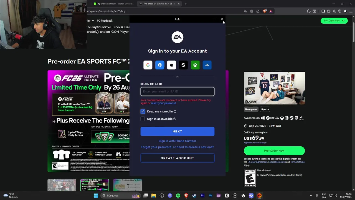The image size is (355, 200).
Task: Open Discord from the taskbar
Action: (x=170, y=196)
